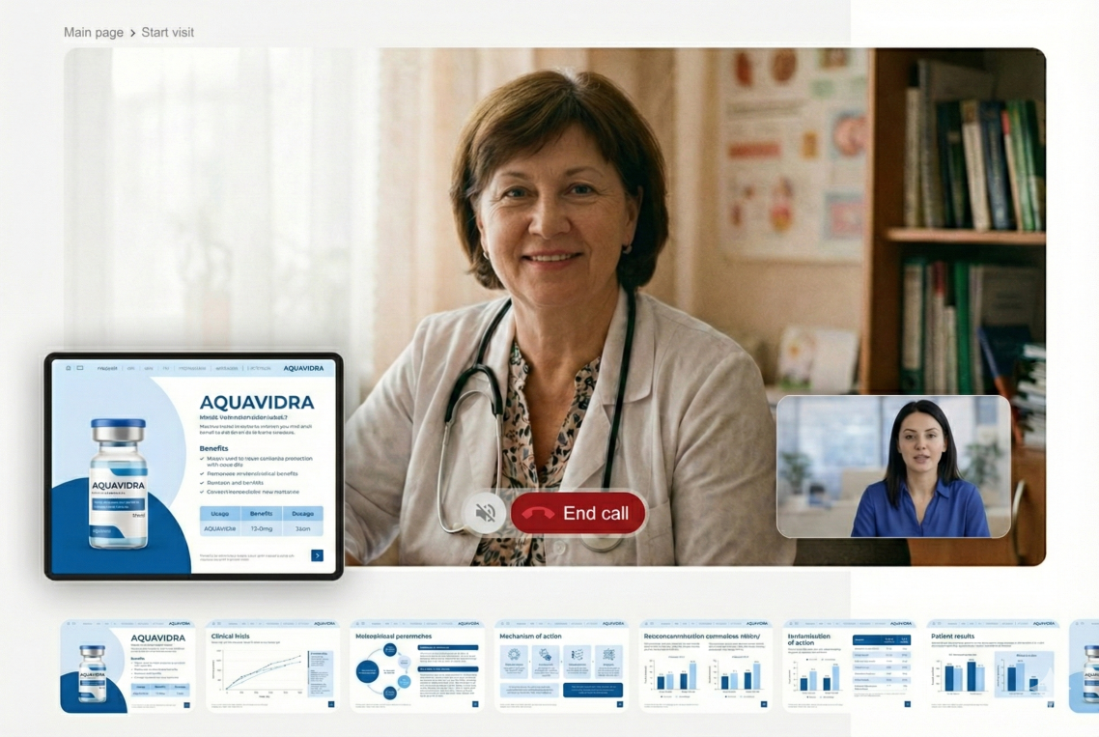Open the Clinical trials slide thumbnail
Viewport: 1099px width, 737px height.
(x=272, y=666)
